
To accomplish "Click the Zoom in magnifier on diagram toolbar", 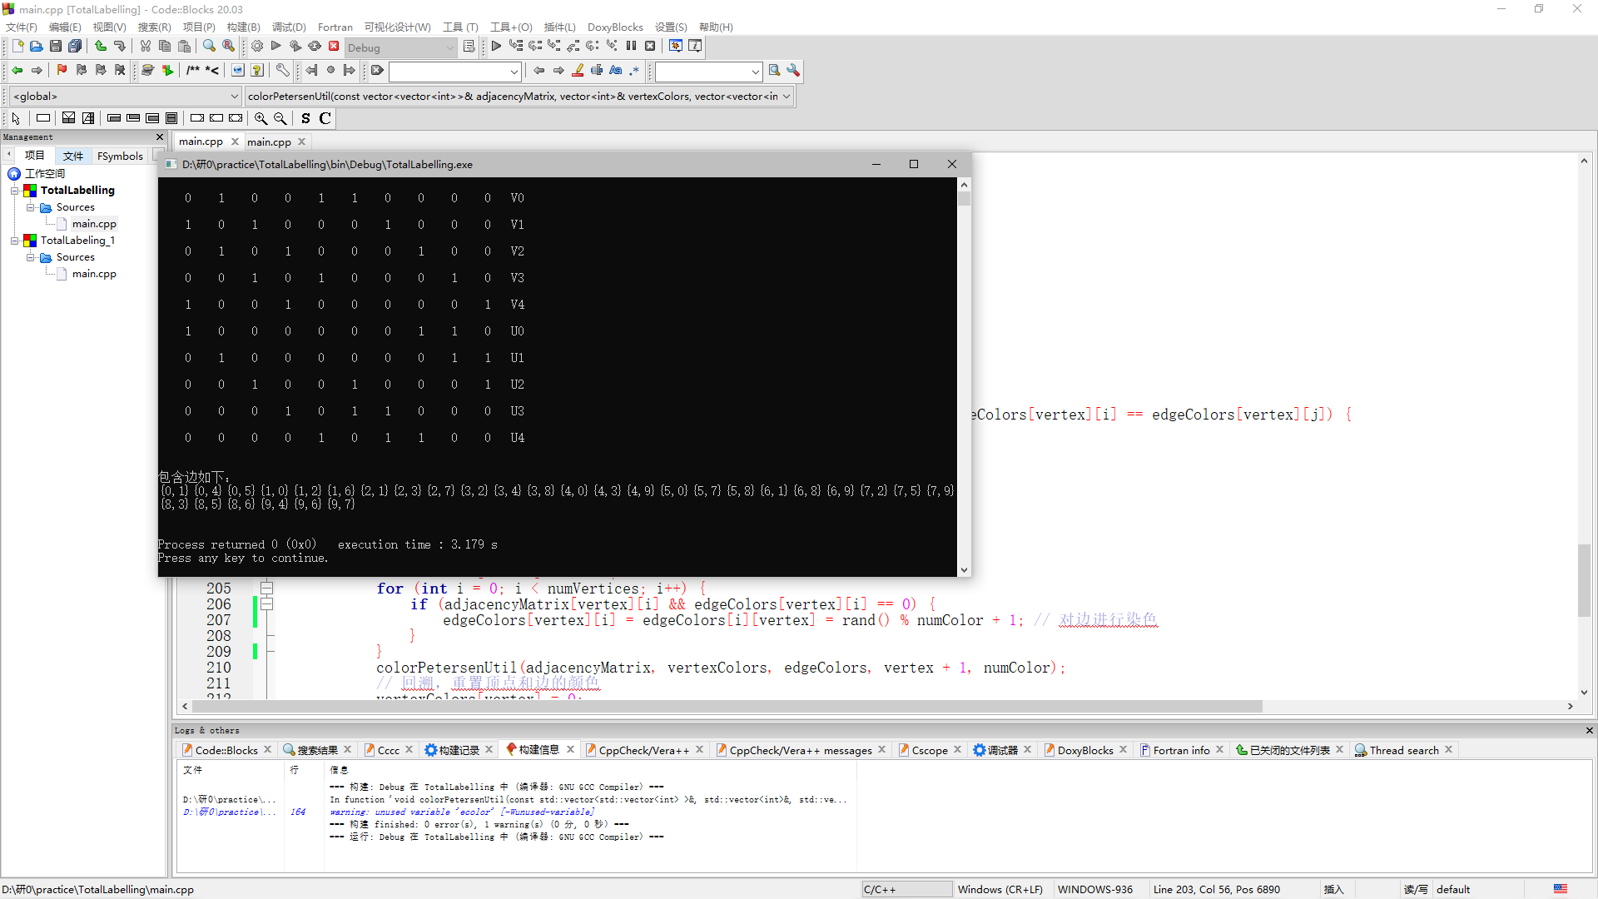I will pyautogui.click(x=261, y=118).
